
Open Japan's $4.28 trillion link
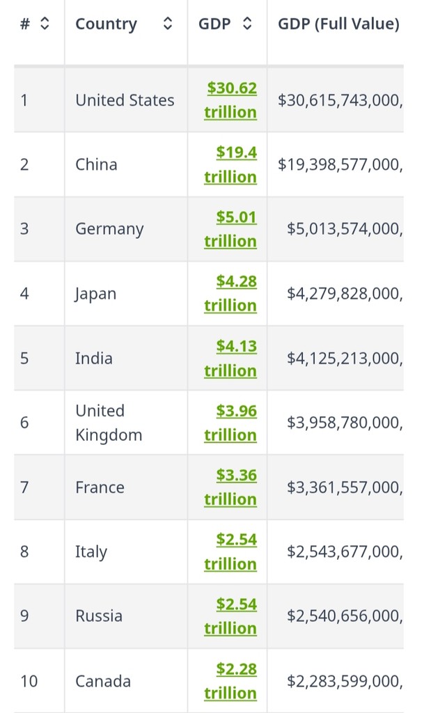click(x=231, y=294)
